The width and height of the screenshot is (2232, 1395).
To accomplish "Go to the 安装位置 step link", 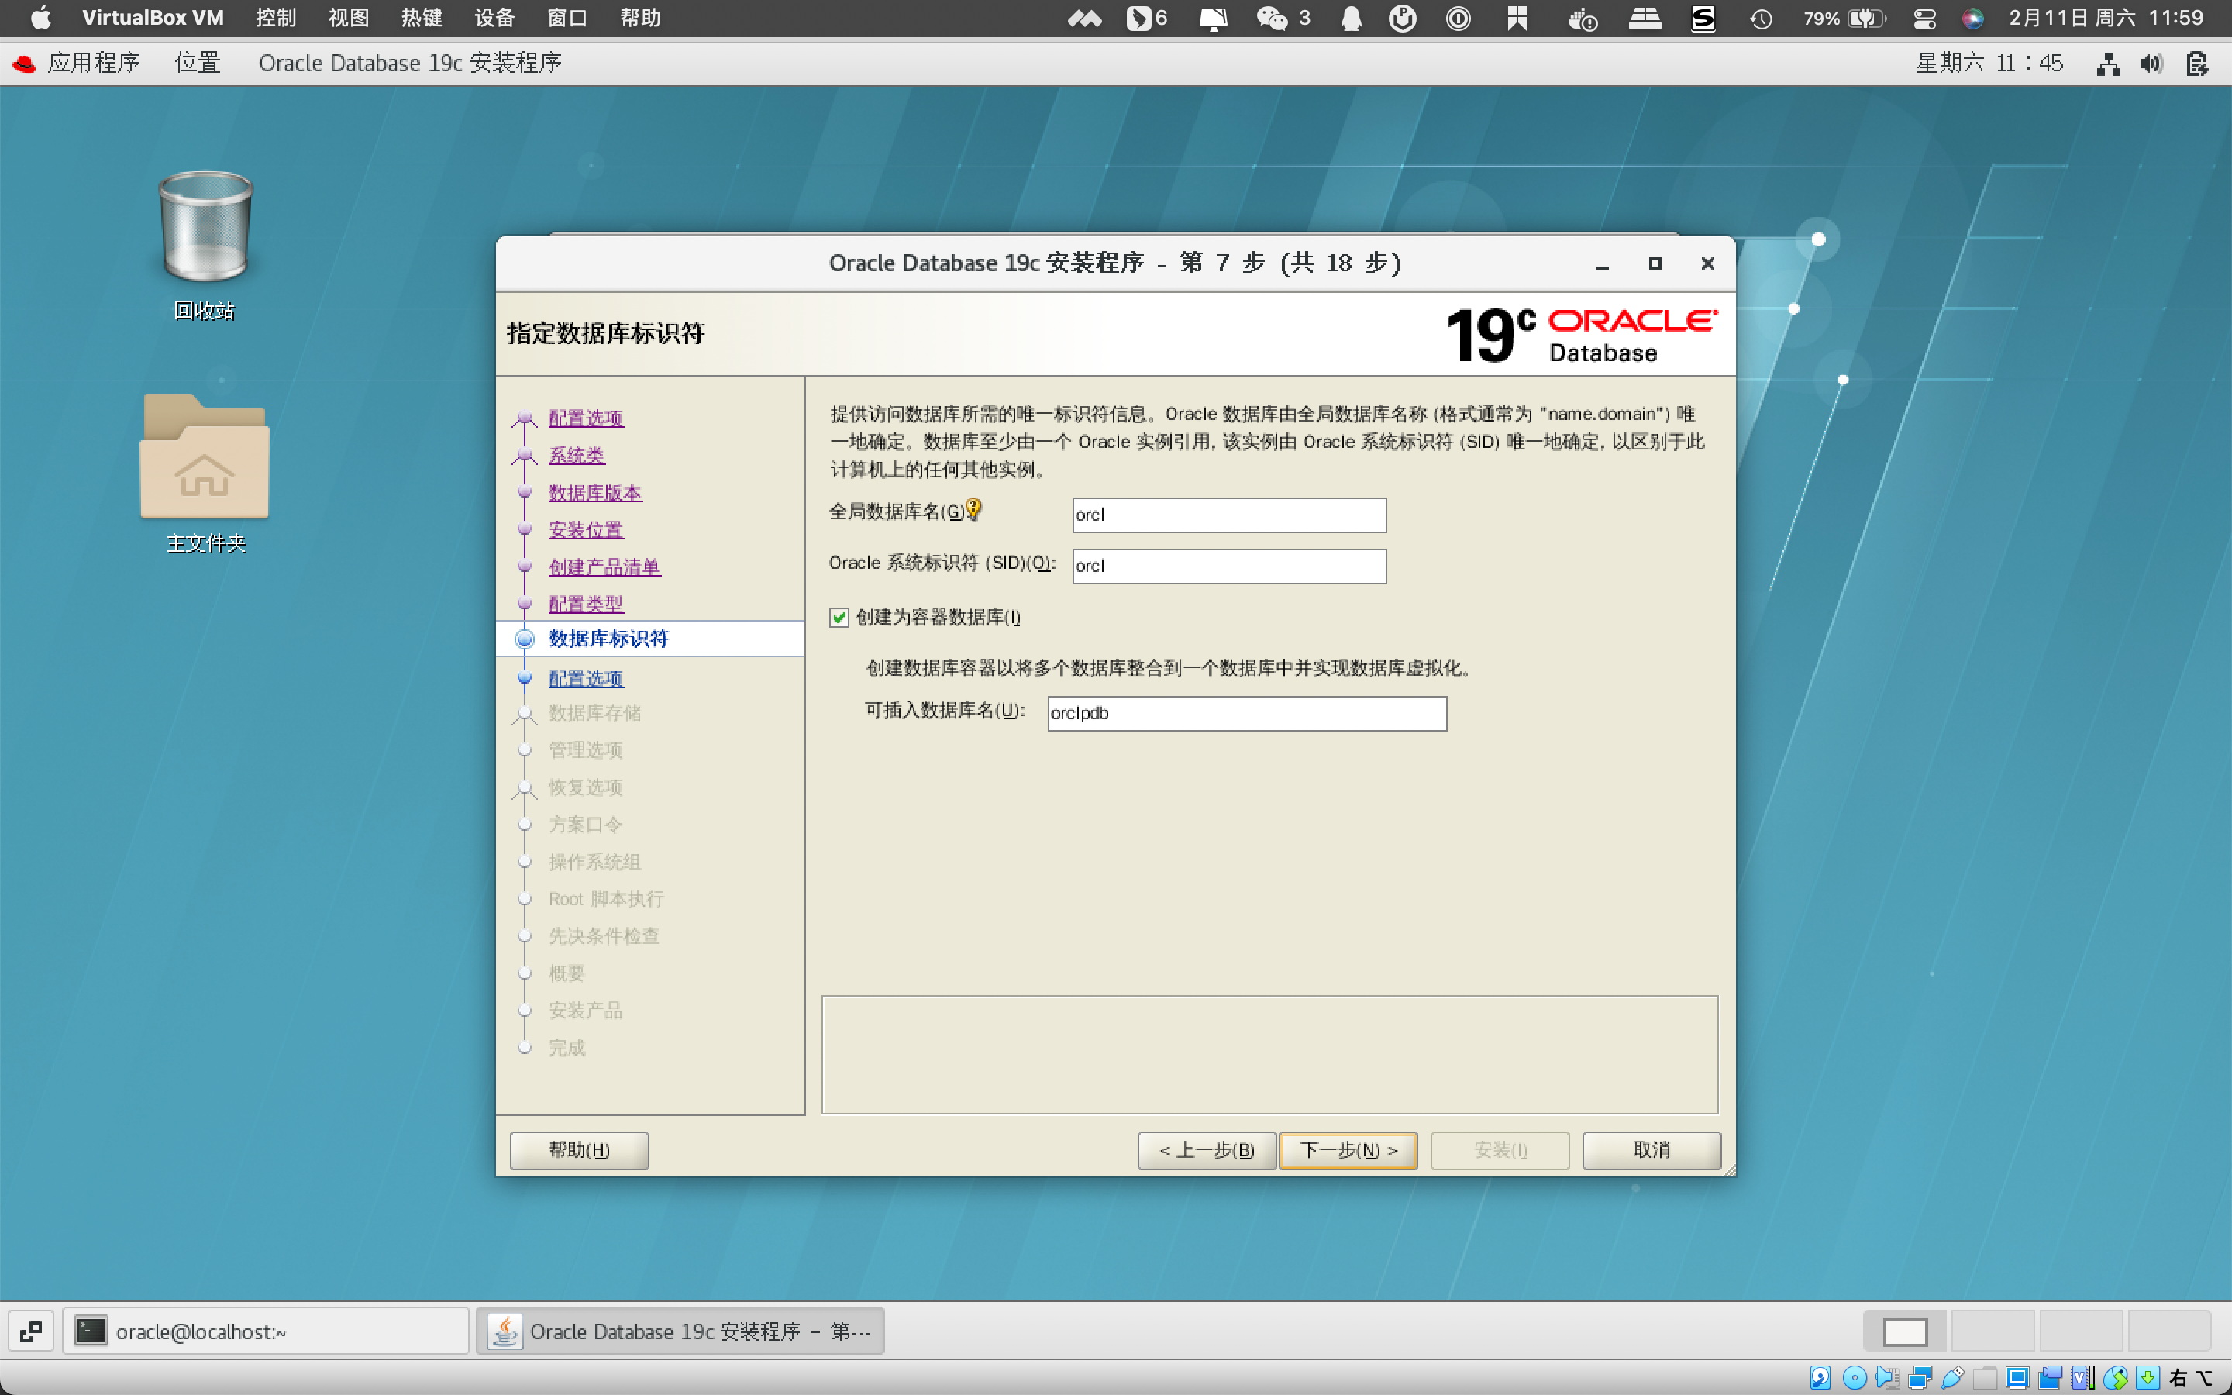I will coord(586,529).
